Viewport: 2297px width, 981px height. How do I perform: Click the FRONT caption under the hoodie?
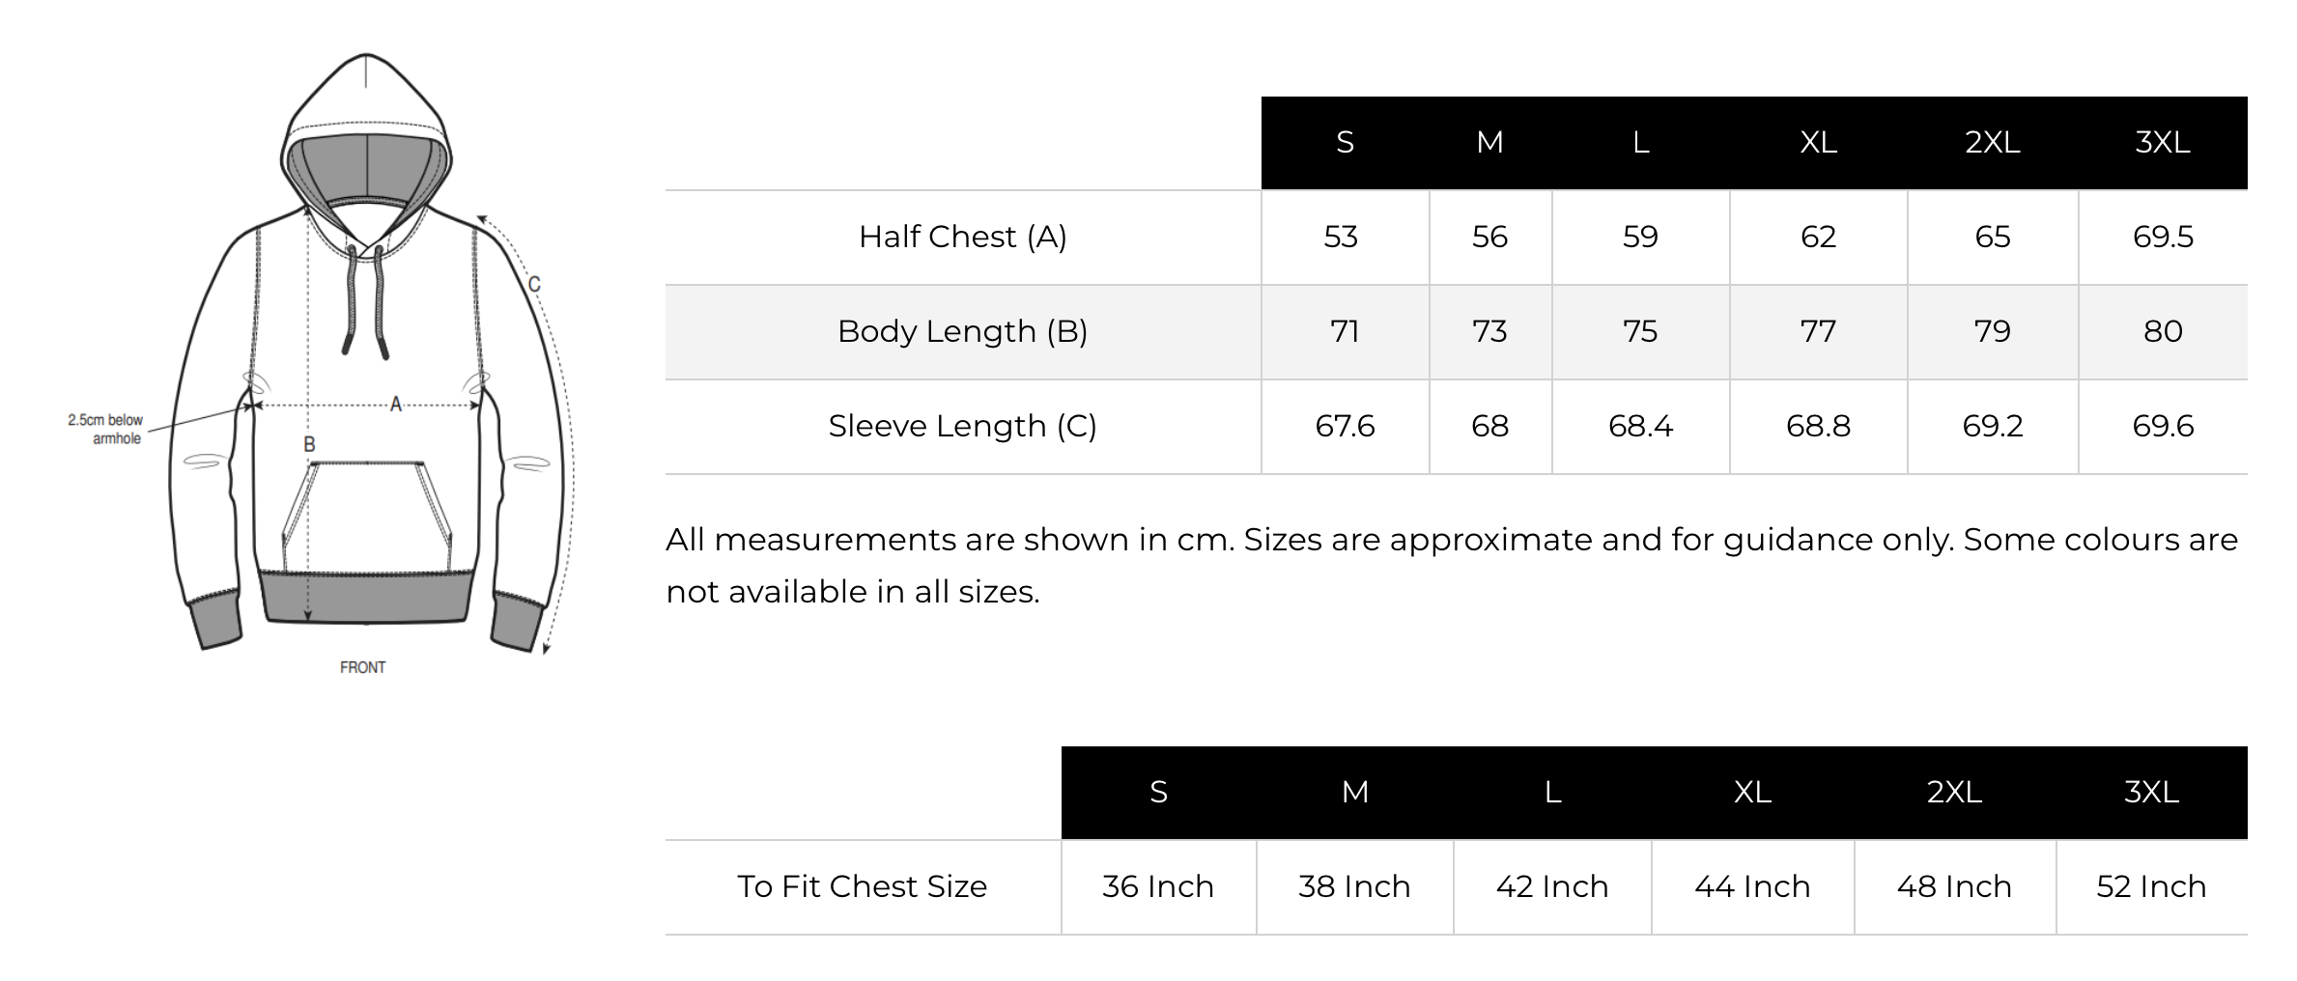[362, 667]
